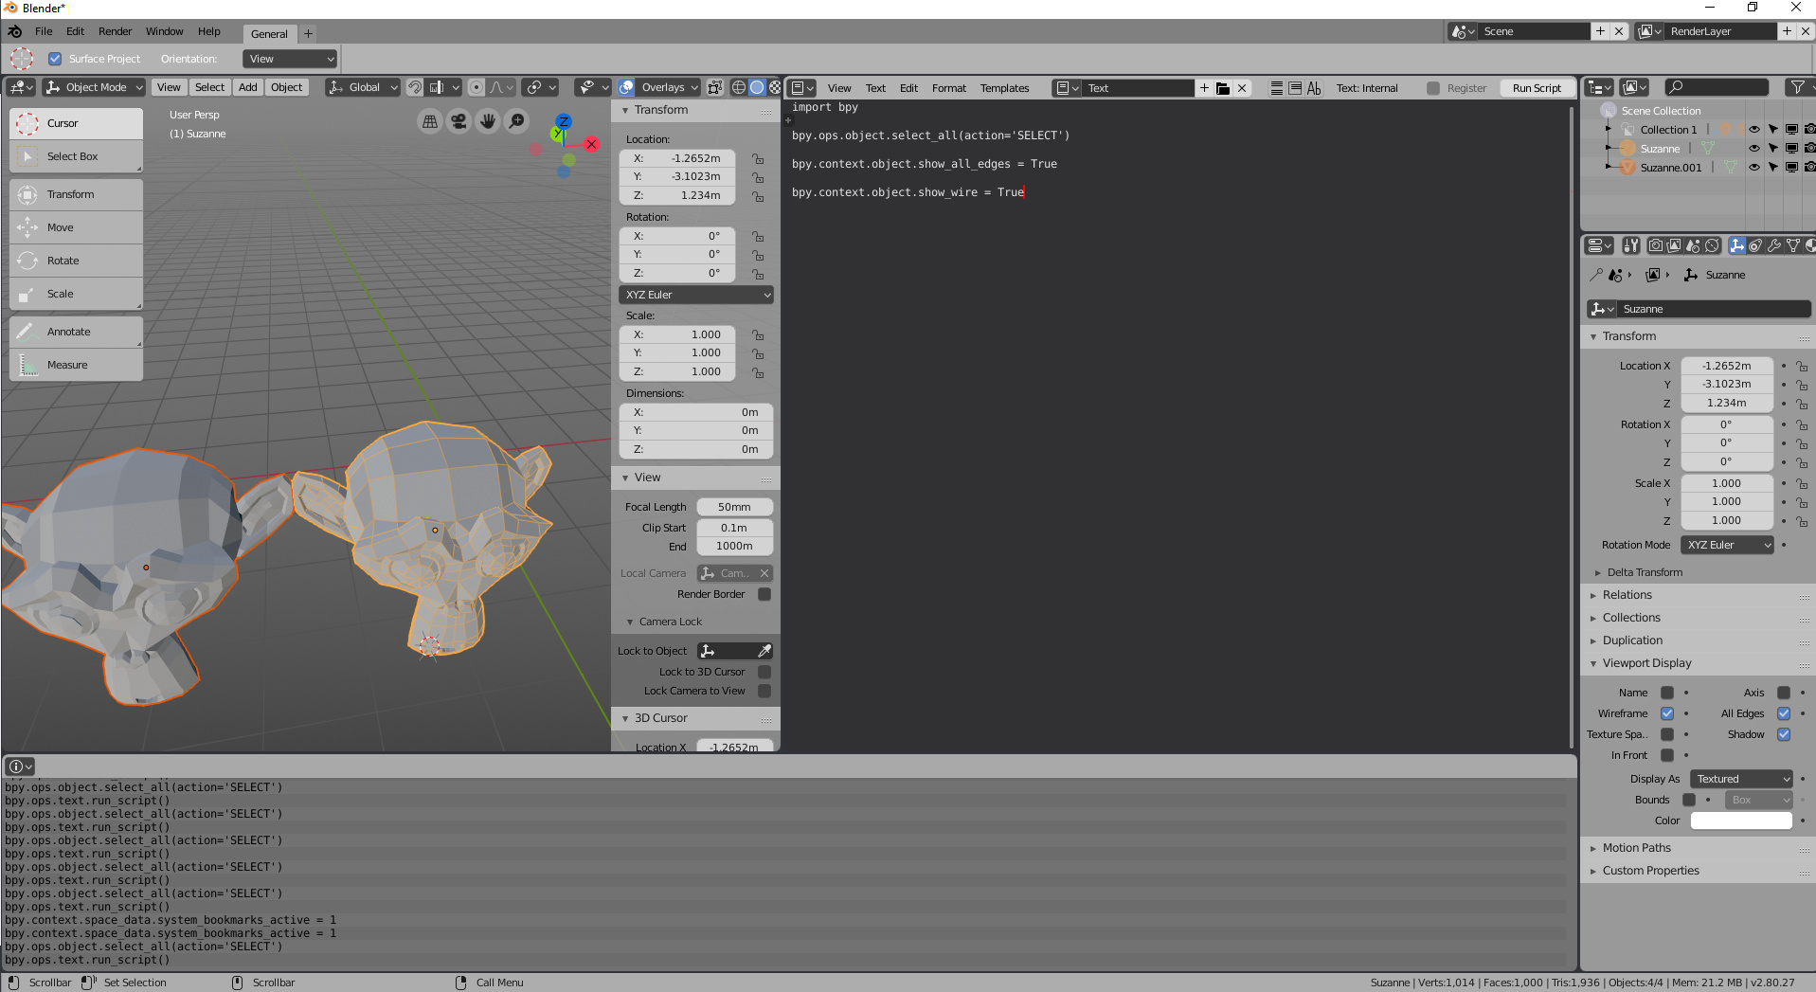Select the Transform tool
Screen dimensions: 1816x992
tap(76, 194)
